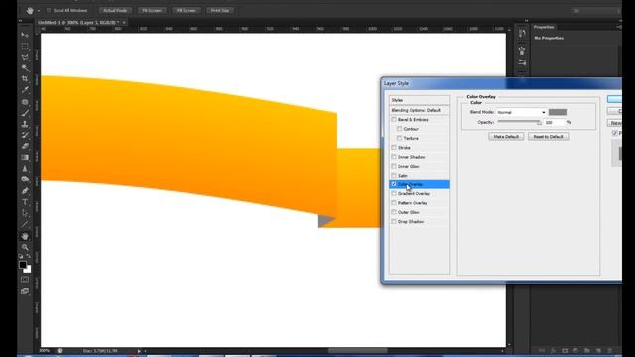This screenshot has height=357, width=635.
Task: Select the Line shape tool
Action: pos(25,224)
